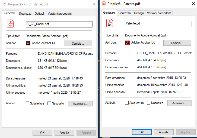The image size is (197, 138).
Task: Click OK in the Patente.pdf properties dialog
Action: tap(142, 132)
